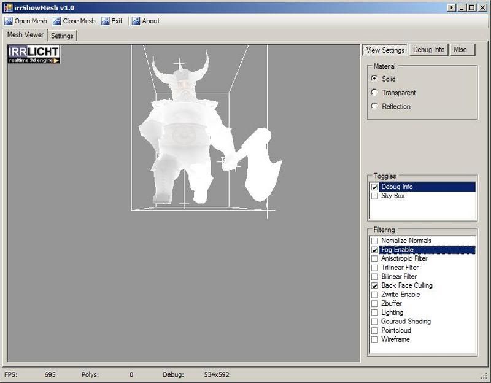Select the View Settings tab
This screenshot has width=491, height=383.
pos(385,50)
